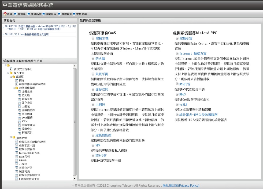Viewport: 263px width, 189px height.
Task: Click the document icon beside 資訊安全首手冊
Action: tap(11, 69)
